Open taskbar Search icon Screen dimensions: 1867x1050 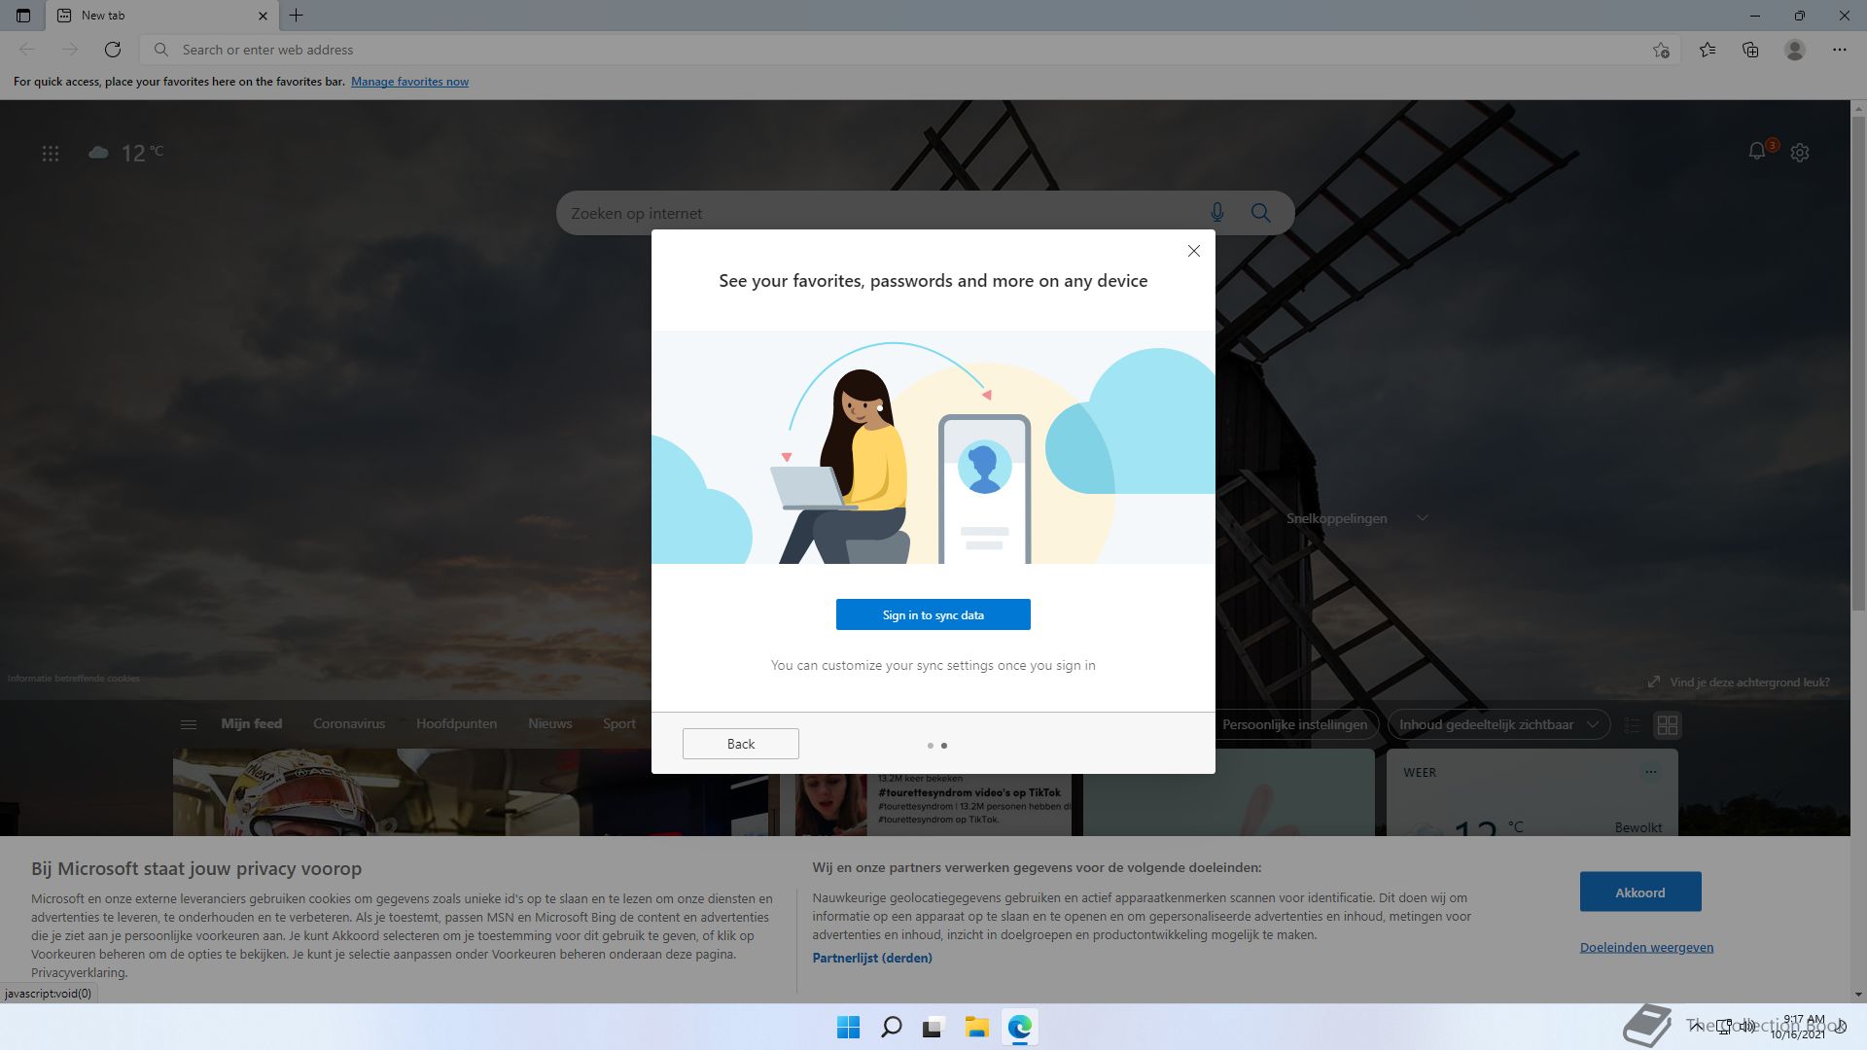891,1028
